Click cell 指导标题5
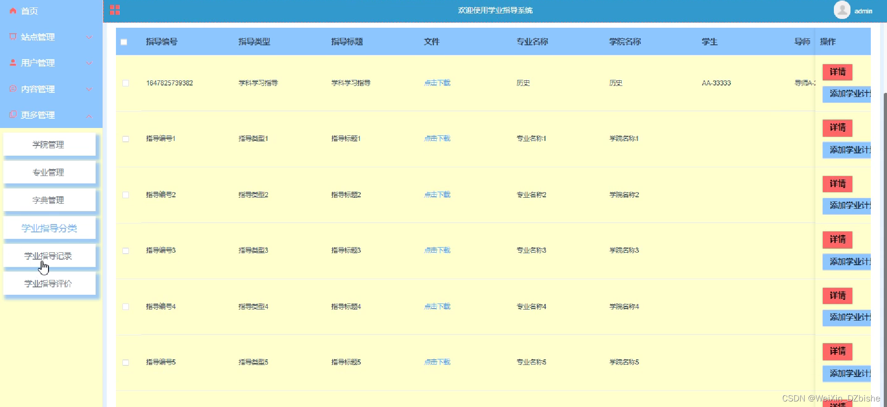Screen dimensions: 887x407 tap(346, 362)
